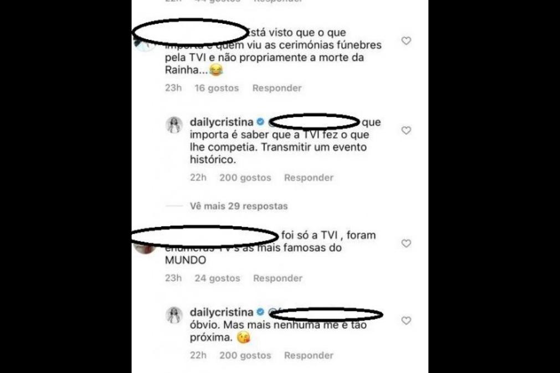View the 24 gostos likes list

tap(217, 278)
